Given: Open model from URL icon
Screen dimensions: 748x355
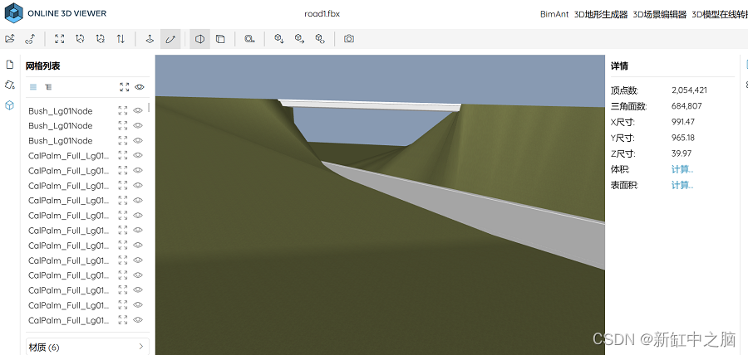Looking at the screenshot, I should pyautogui.click(x=30, y=39).
